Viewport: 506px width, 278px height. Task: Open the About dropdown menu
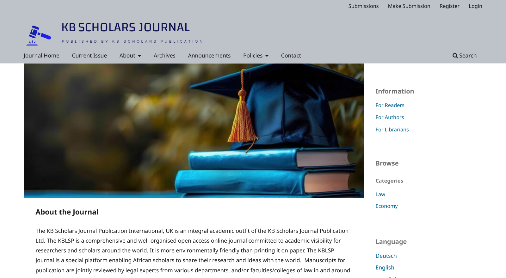130,56
